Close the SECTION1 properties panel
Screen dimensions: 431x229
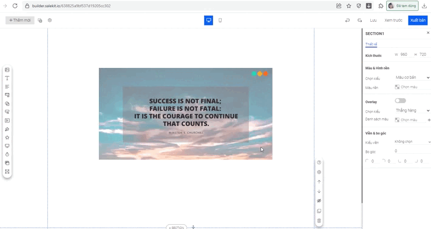[428, 33]
